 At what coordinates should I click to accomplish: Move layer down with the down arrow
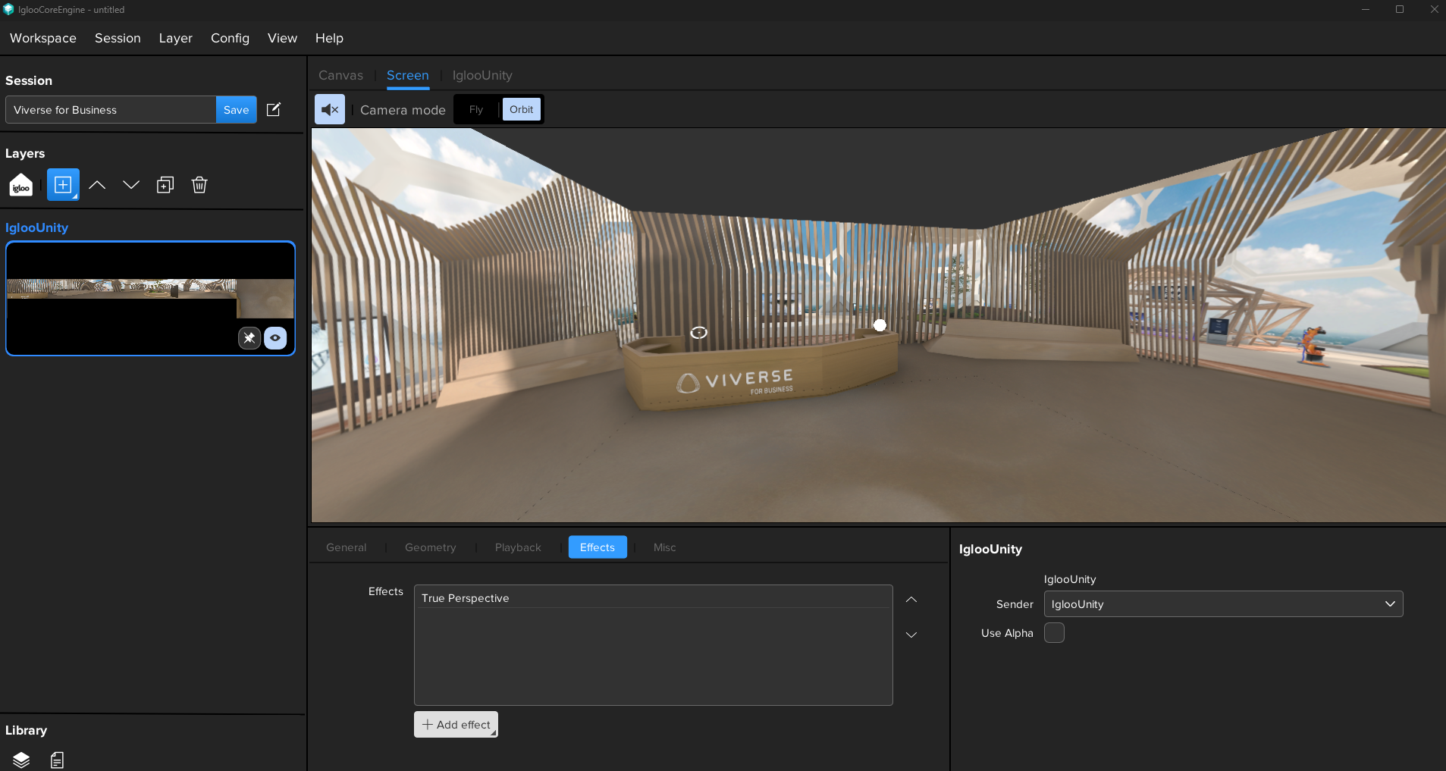pyautogui.click(x=131, y=185)
